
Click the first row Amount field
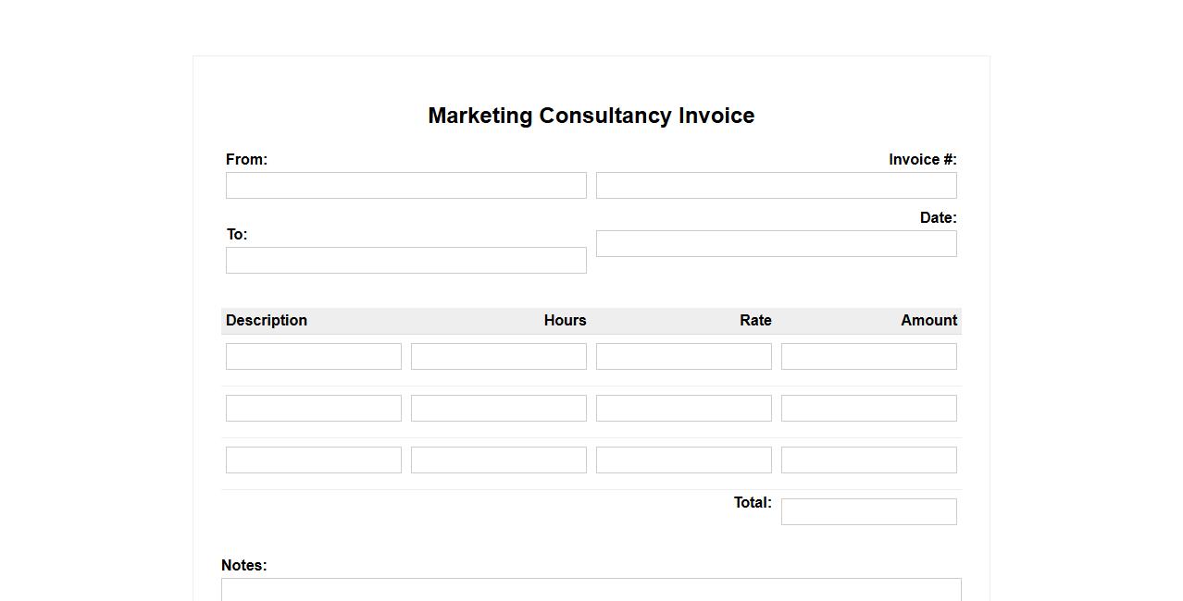click(x=868, y=356)
